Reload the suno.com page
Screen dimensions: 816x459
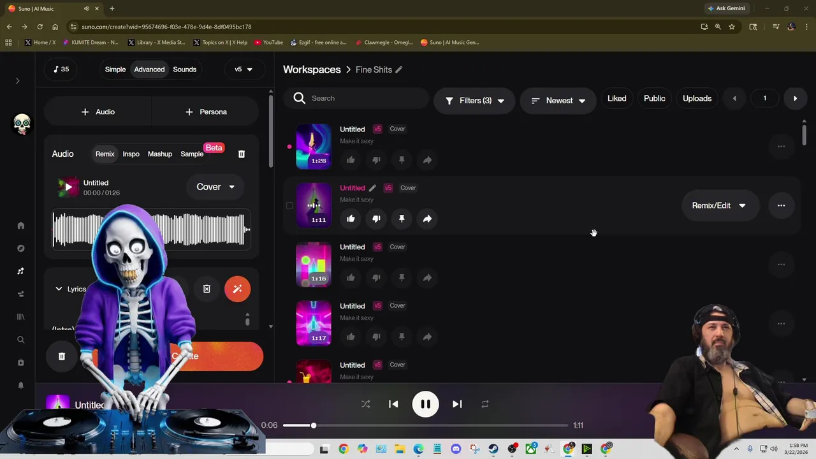pyautogui.click(x=40, y=27)
